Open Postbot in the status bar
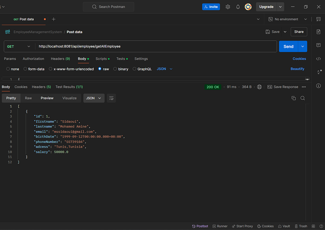 (200, 226)
